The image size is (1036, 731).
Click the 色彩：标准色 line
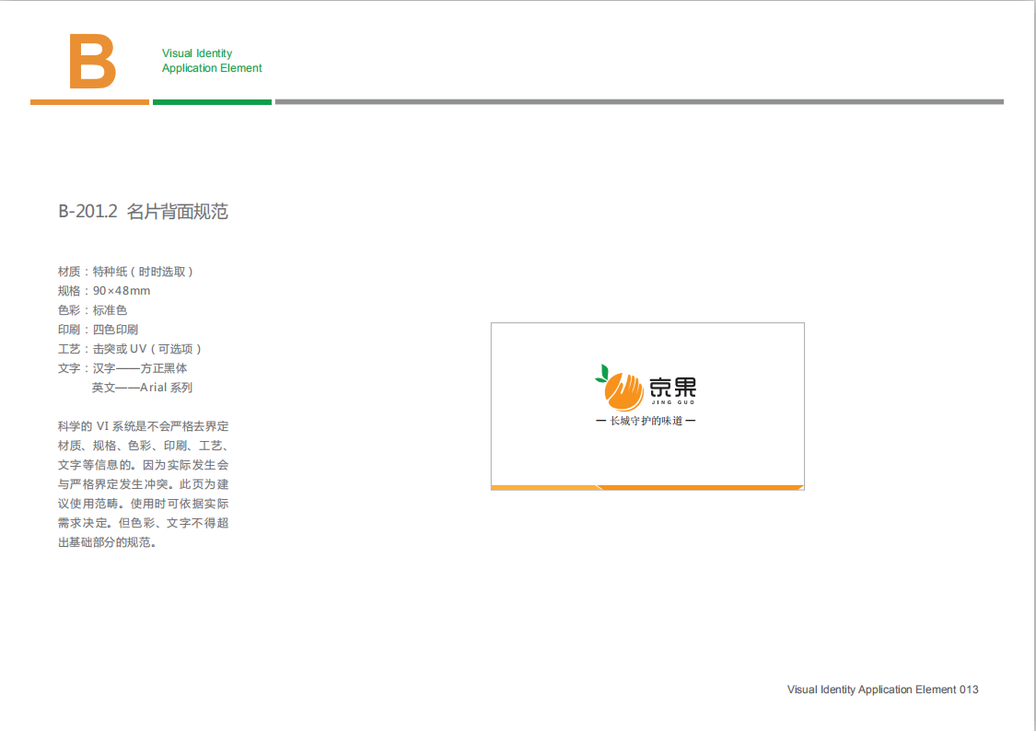92,310
